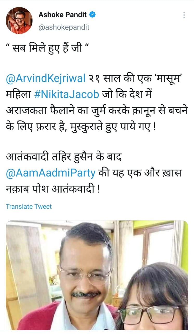Image resolution: width=194 pixels, height=334 pixels.
Task: Click the display name Ashoke Pandit
Action: point(63,15)
